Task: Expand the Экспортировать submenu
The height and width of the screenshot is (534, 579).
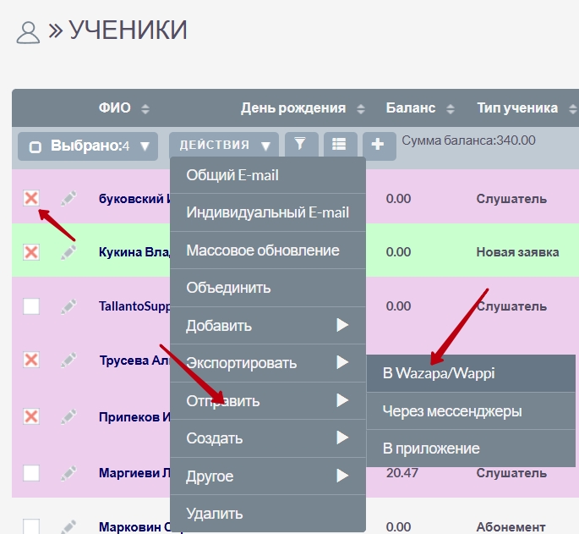Action: [x=267, y=363]
